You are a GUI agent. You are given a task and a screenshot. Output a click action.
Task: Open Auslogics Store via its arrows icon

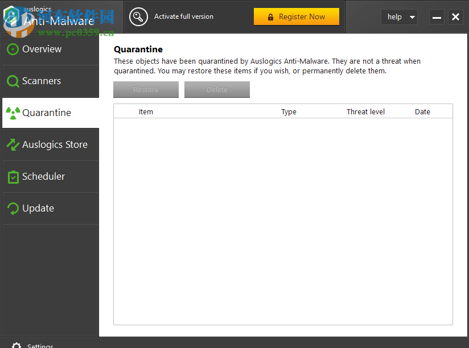(x=13, y=144)
